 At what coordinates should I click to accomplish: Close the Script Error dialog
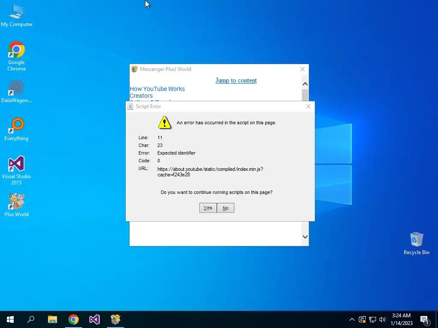(x=308, y=106)
